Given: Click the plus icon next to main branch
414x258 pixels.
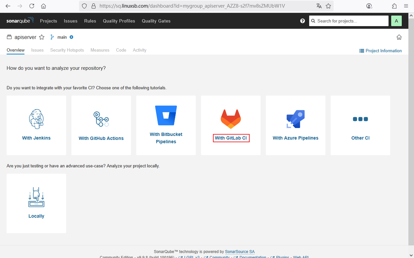Looking at the screenshot, I should 71,37.
